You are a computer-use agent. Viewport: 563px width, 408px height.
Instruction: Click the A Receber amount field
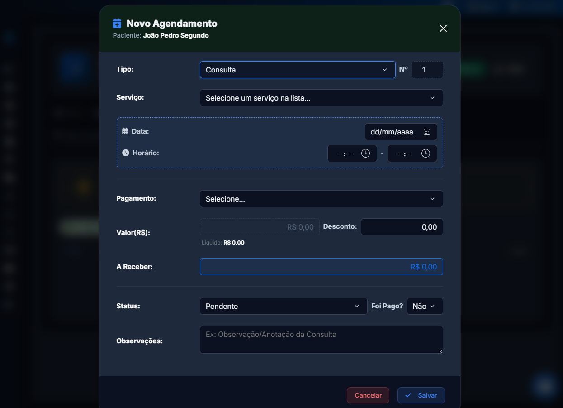(321, 267)
